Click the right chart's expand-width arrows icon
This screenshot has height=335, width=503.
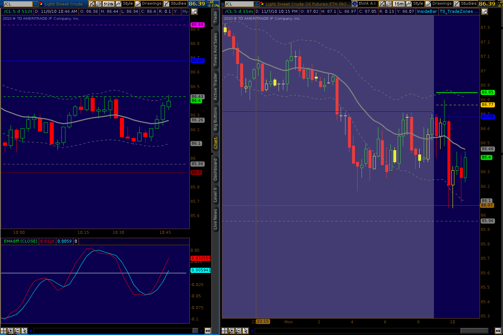click(498, 331)
